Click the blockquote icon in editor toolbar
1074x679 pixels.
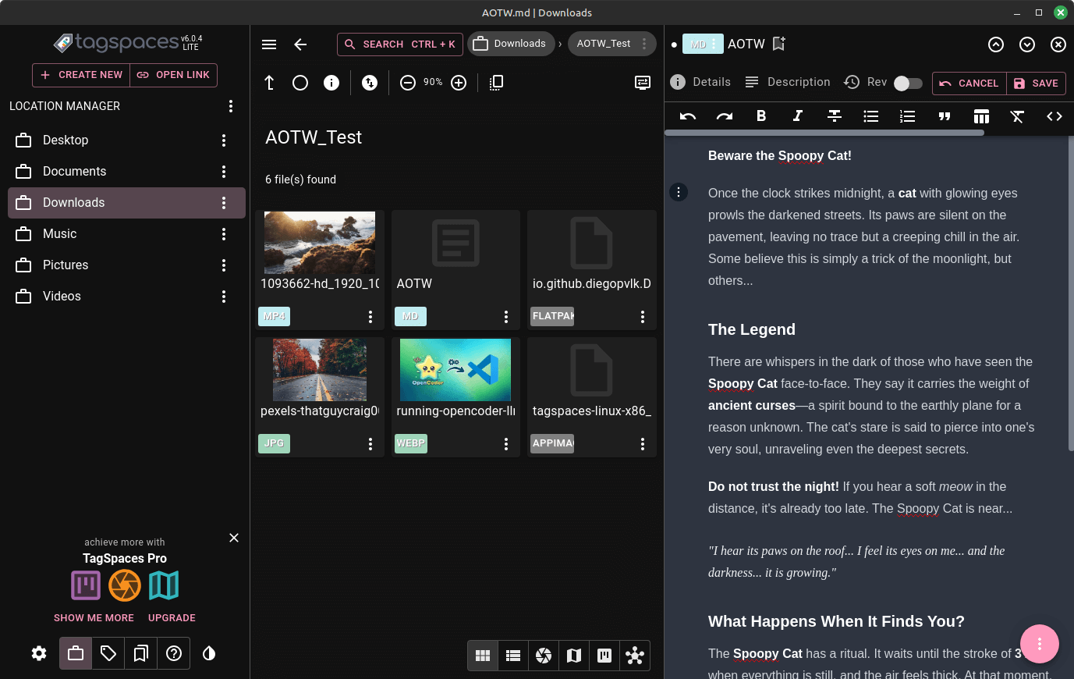[944, 116]
